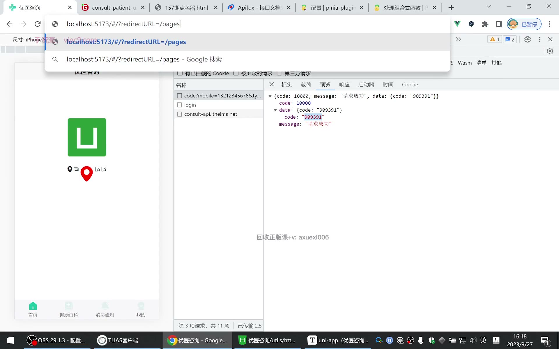The width and height of the screenshot is (559, 349).
Task: Tap the 消息通知 tab bar icon
Action: [105, 306]
